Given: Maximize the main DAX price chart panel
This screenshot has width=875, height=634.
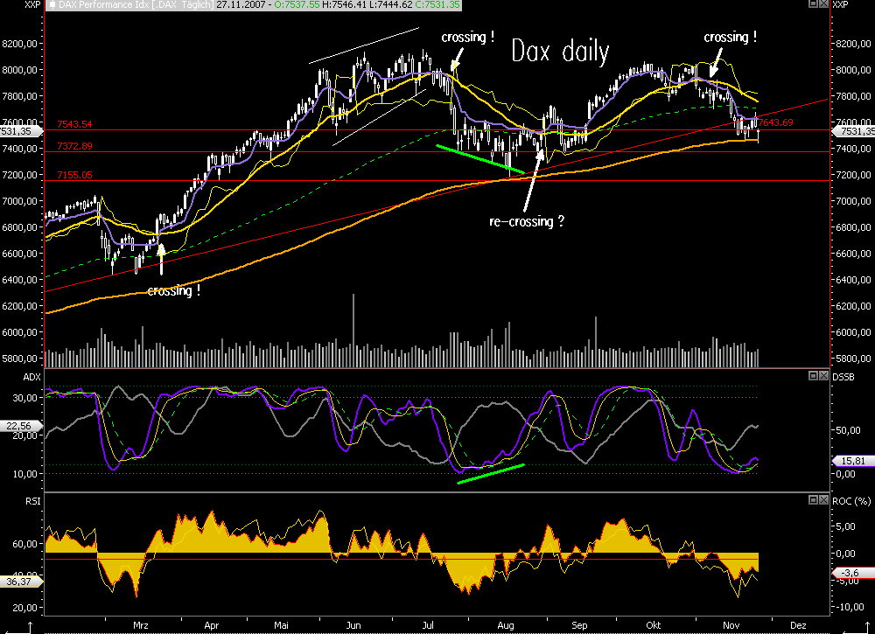Looking at the screenshot, I should pyautogui.click(x=813, y=4).
